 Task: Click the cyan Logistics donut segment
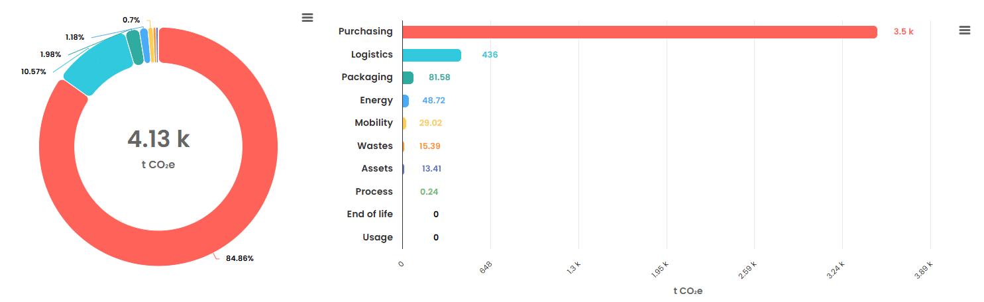pos(99,63)
